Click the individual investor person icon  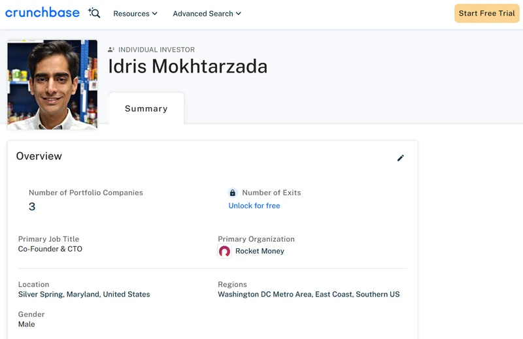click(x=111, y=50)
